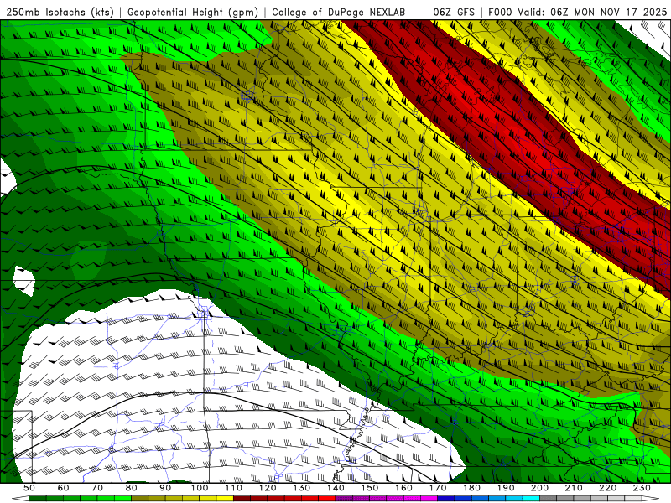This screenshot has height=503, width=671.
Task: Click the 90 kts scale value
Action: point(165,488)
